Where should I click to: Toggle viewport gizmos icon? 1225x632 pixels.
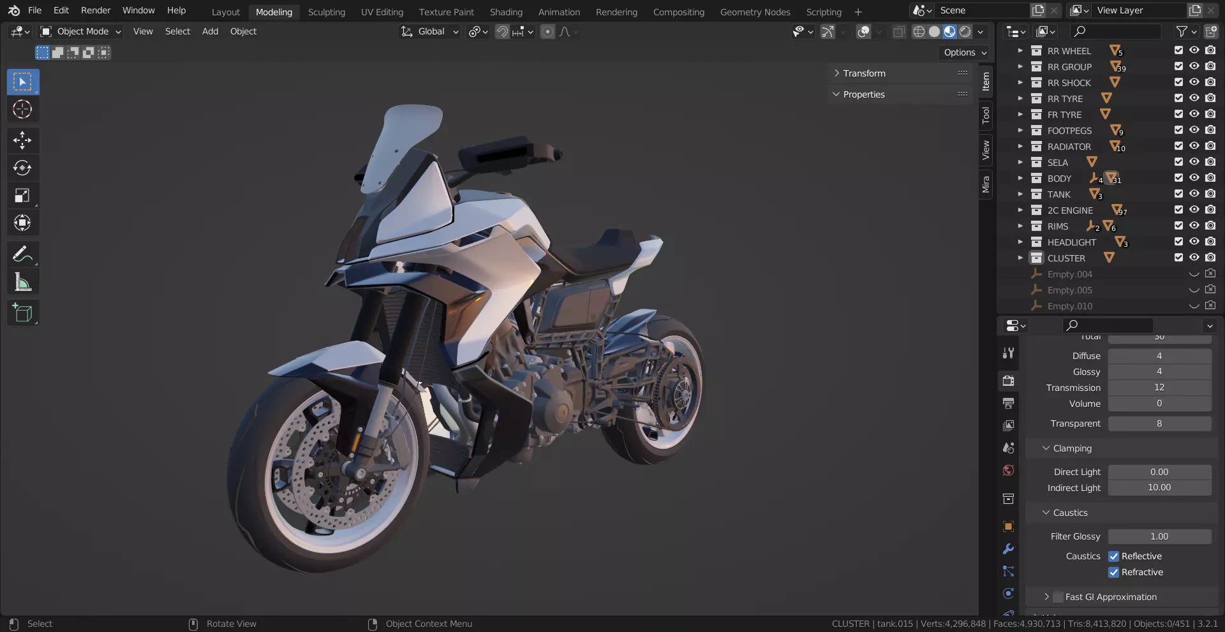pyautogui.click(x=828, y=32)
